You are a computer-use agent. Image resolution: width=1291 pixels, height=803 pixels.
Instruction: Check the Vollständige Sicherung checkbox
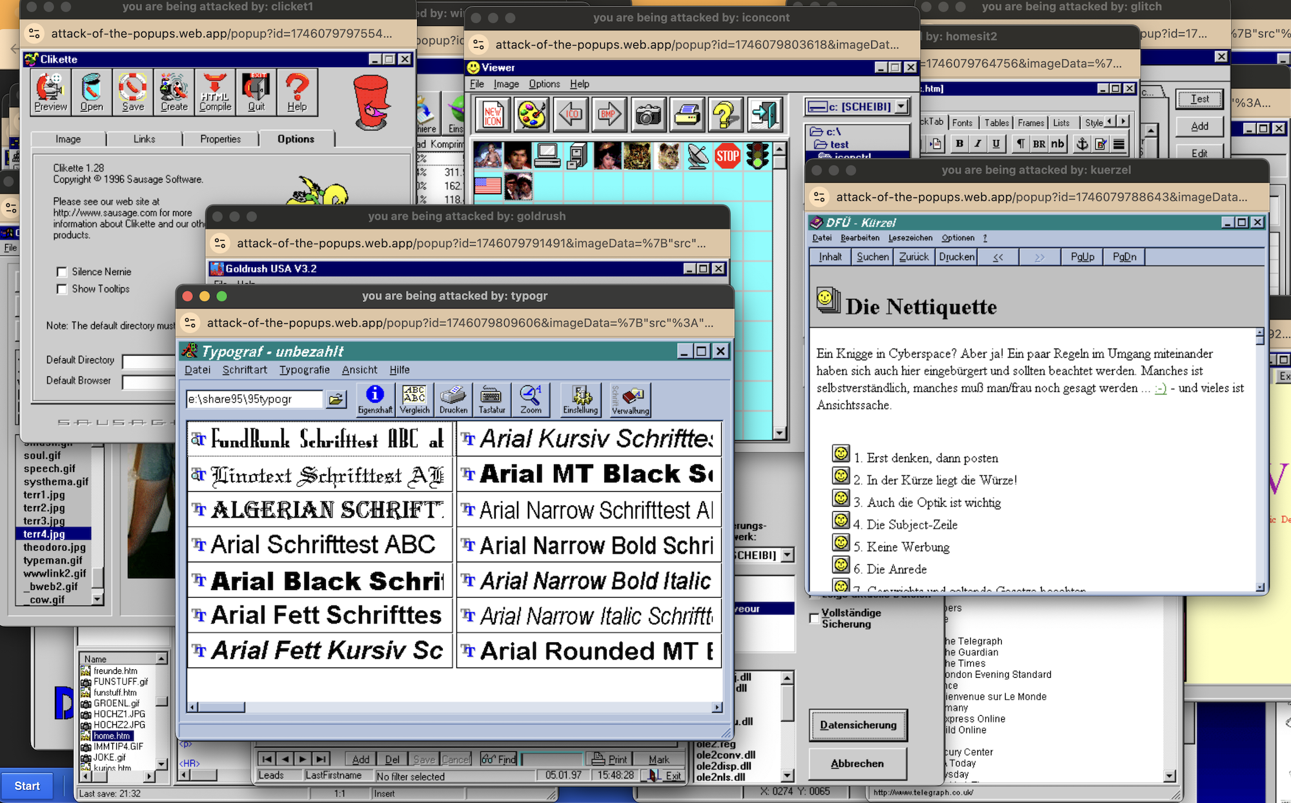click(x=815, y=618)
